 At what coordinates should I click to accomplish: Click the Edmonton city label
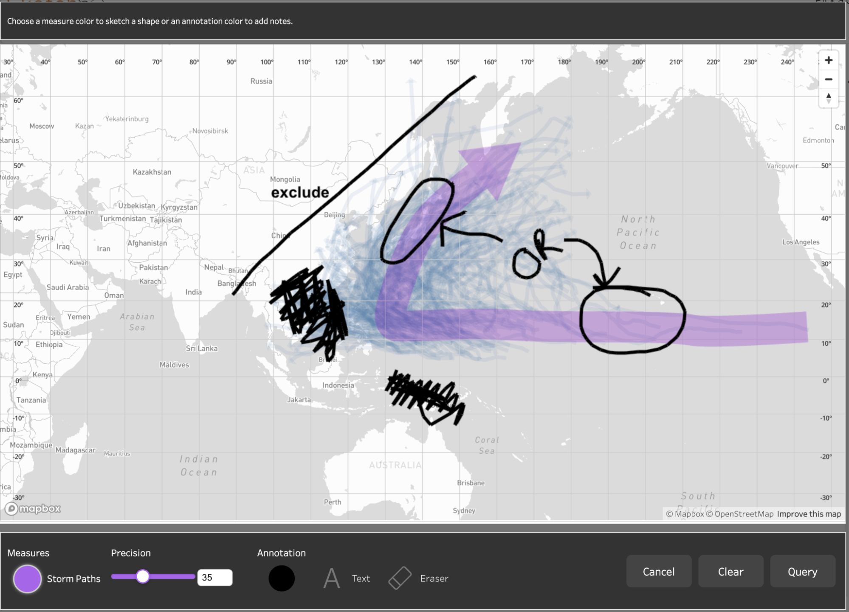click(818, 140)
